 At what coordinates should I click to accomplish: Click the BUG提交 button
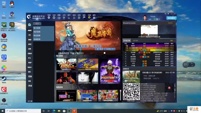coord(171,18)
